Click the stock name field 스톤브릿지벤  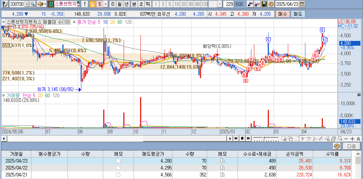[x=67, y=4]
